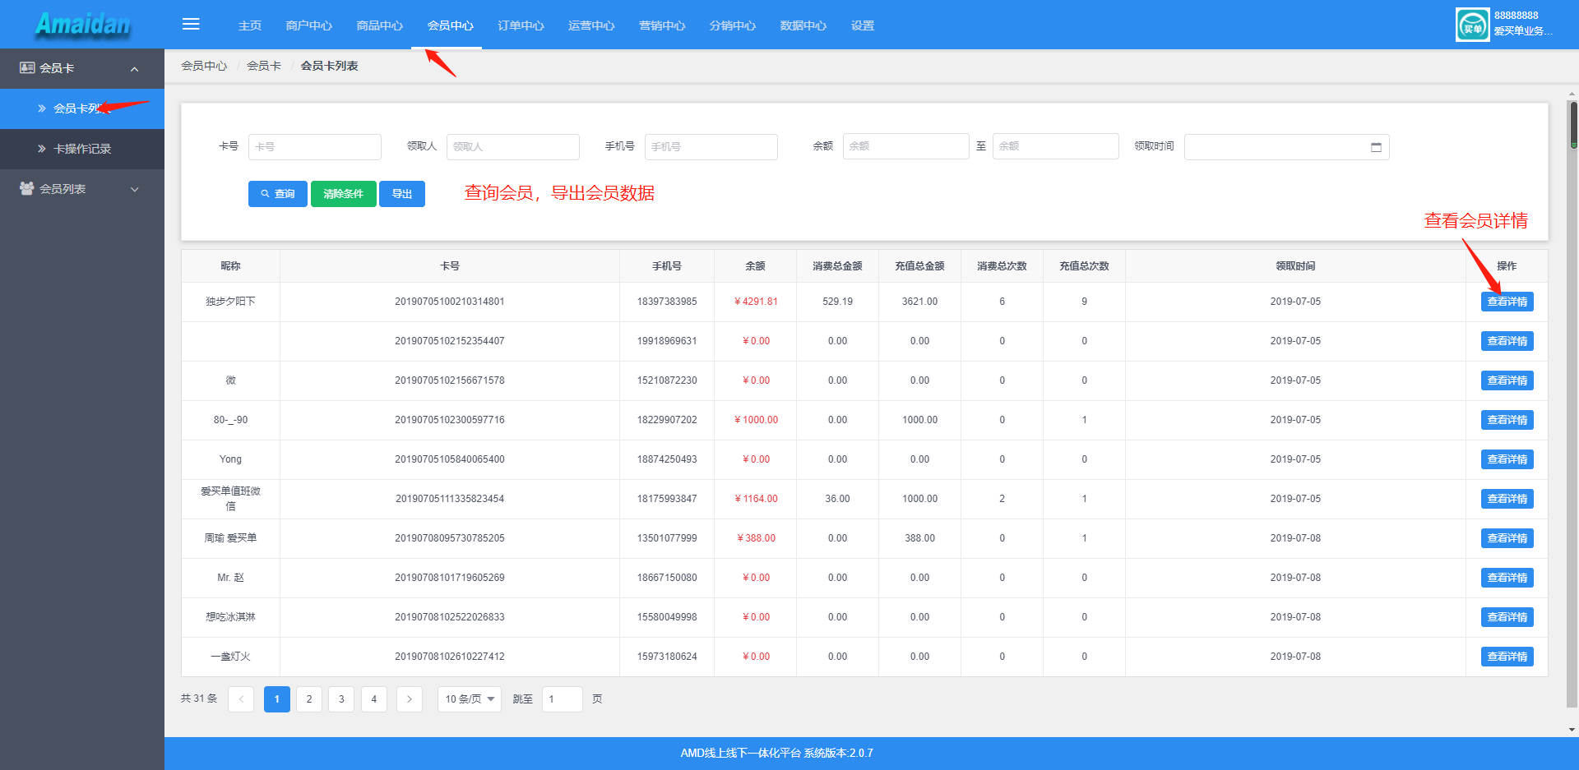1579x770 pixels.
Task: Toggle the hamburger sidebar menu icon
Action: pyautogui.click(x=191, y=25)
